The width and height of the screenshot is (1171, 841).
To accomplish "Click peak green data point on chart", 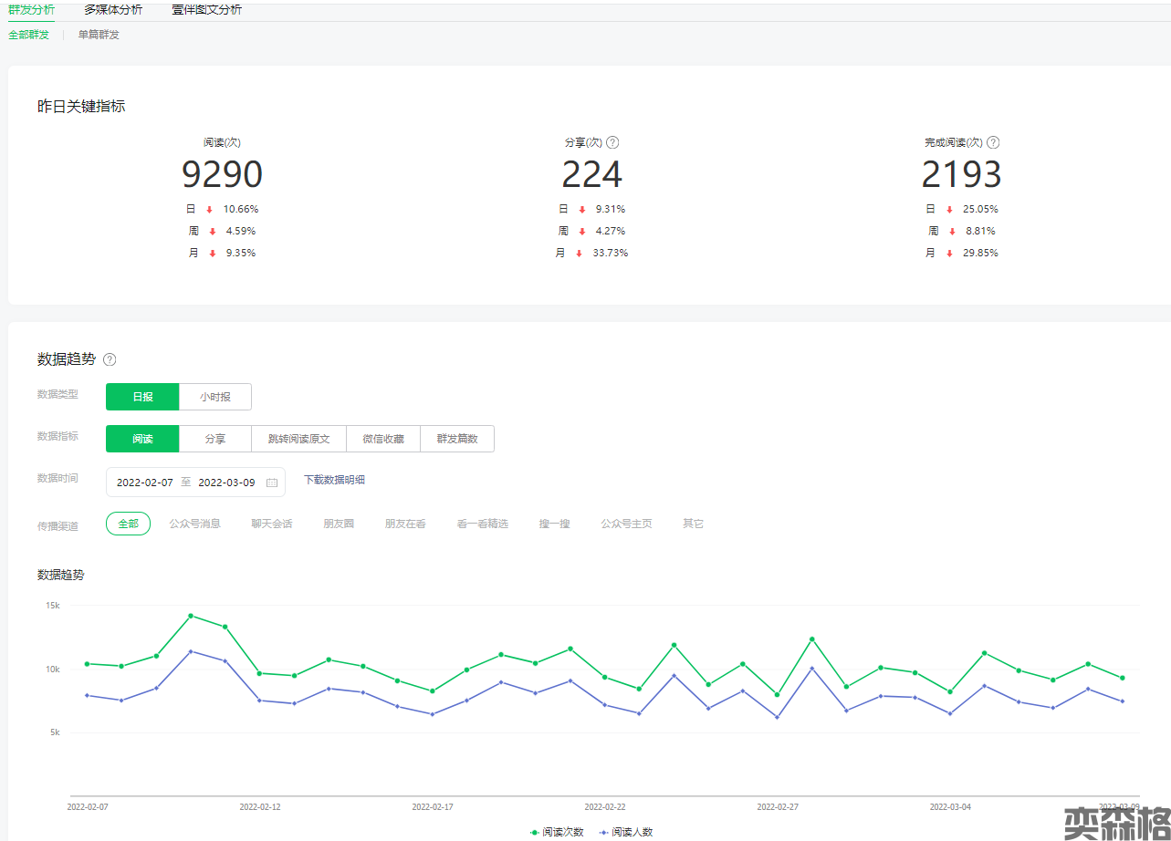I will tap(191, 616).
